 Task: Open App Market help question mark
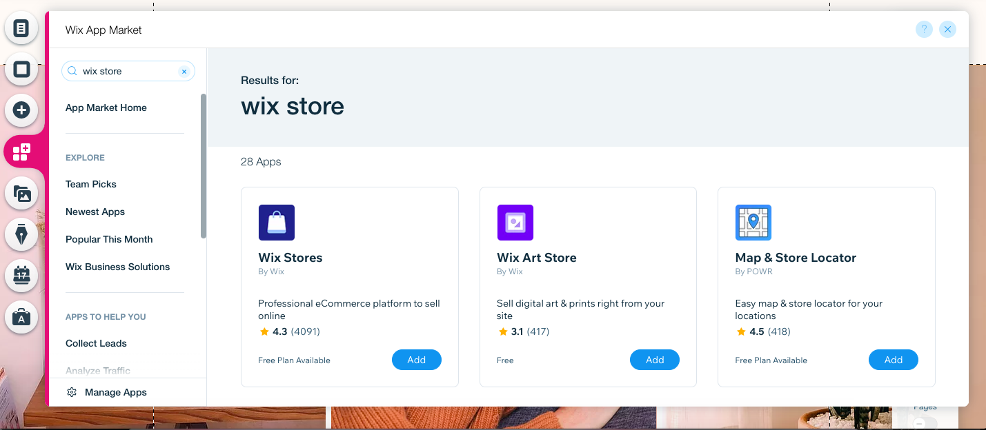point(924,29)
